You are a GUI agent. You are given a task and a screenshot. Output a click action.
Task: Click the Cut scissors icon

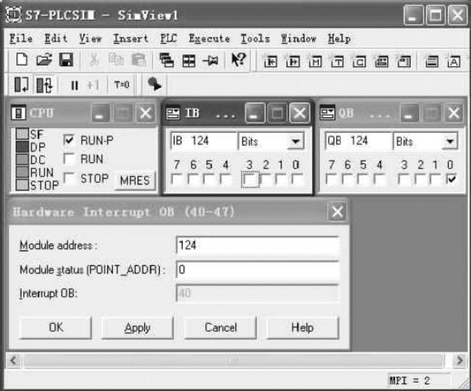click(x=94, y=60)
